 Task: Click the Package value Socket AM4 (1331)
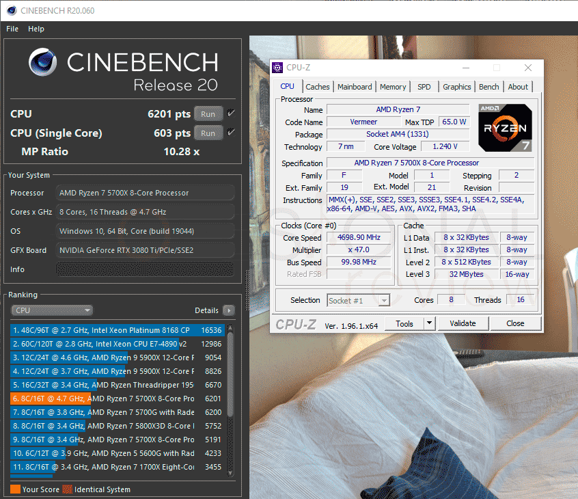tap(398, 134)
